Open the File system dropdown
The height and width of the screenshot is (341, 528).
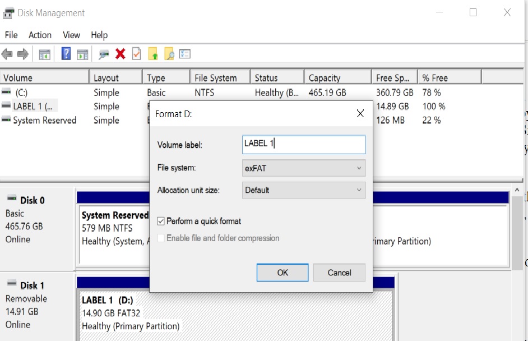(304, 168)
